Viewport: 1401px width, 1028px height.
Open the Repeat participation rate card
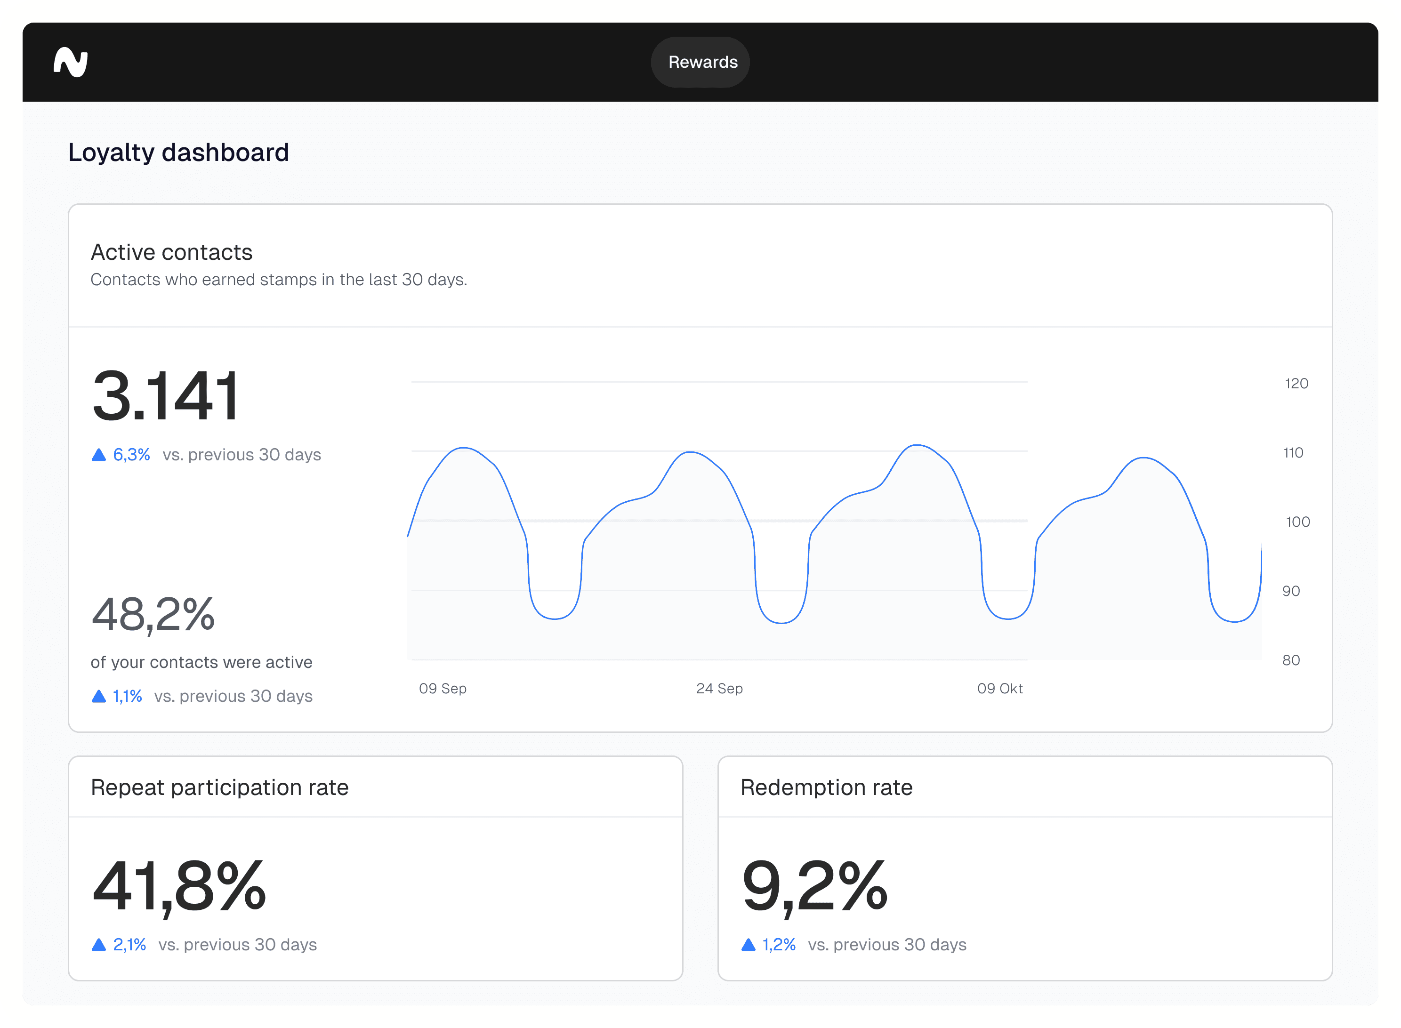pyautogui.click(x=220, y=787)
